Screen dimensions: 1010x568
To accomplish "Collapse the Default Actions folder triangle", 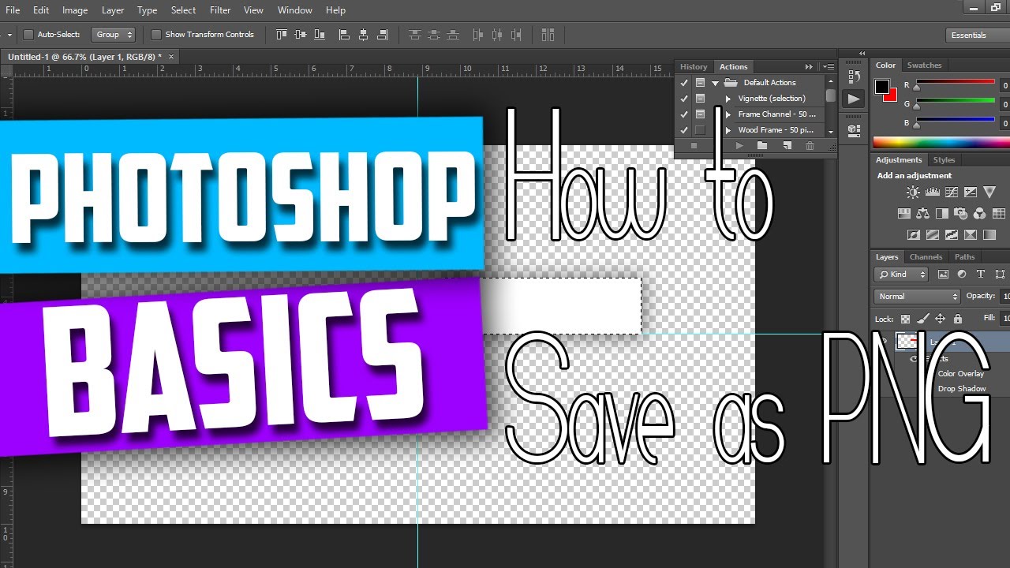I will (715, 83).
